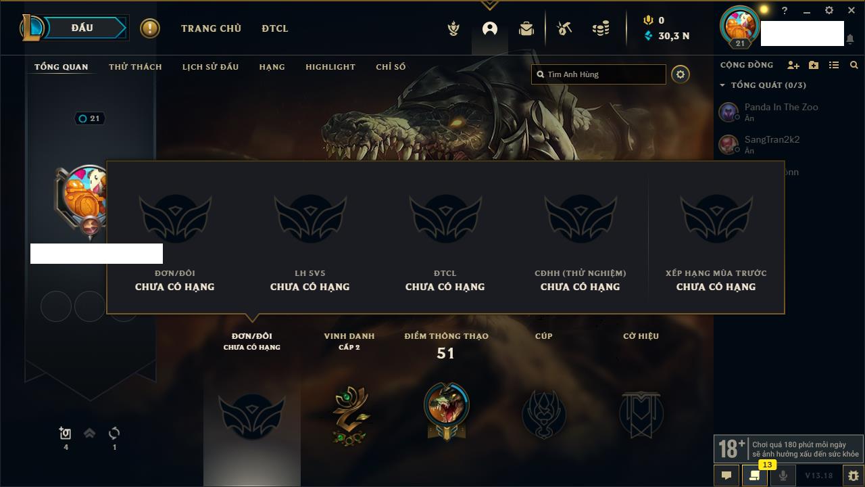Go to TRANG CHỦ home link

(x=211, y=28)
